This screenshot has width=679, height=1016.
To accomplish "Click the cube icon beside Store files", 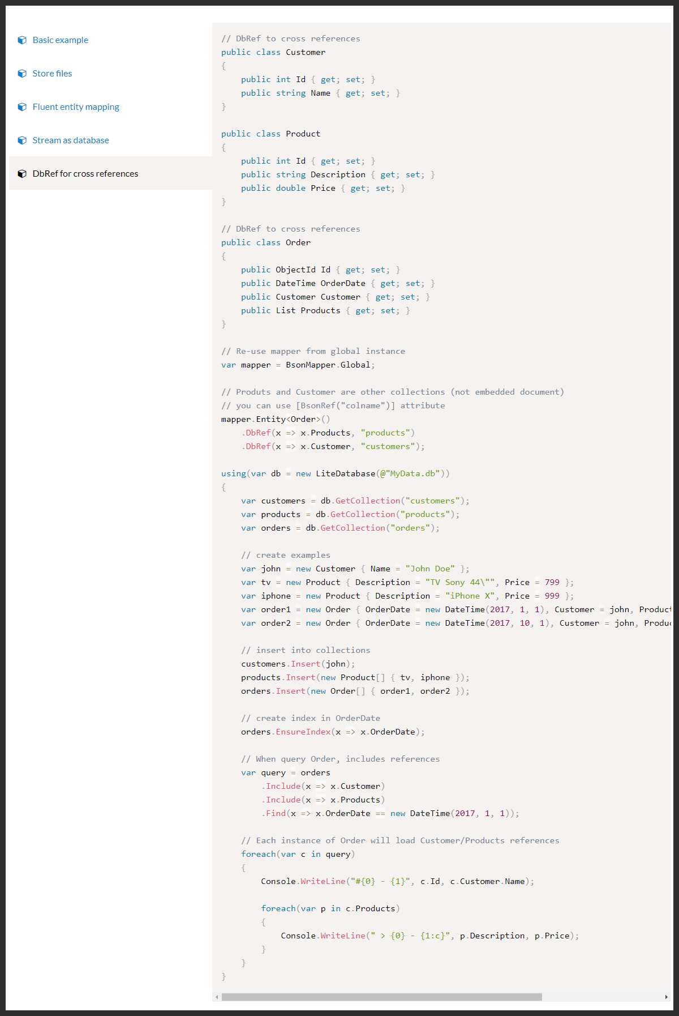I will tap(22, 74).
